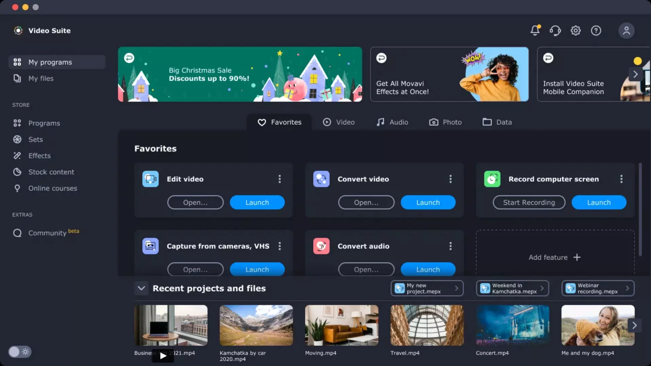Open Me and my dog.mp4 thumbnail
This screenshot has height=366, width=651.
click(598, 325)
